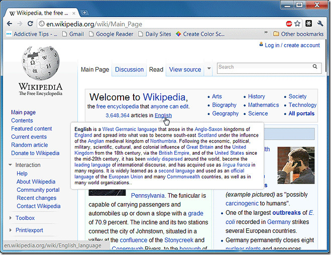Image resolution: width=331 pixels, height=255 pixels.
Task: Open the History portal
Action: click(x=257, y=96)
